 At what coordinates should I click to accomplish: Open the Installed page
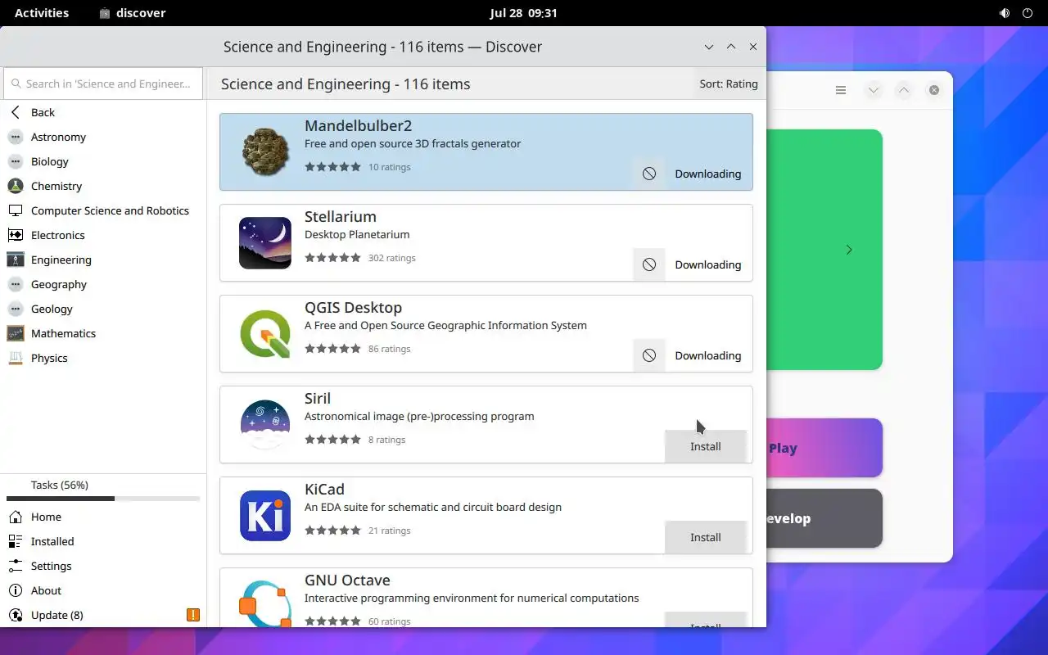pos(103,541)
